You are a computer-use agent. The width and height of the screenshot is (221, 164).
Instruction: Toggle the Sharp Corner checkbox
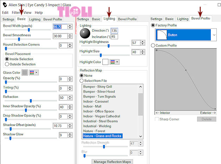pos(157,119)
